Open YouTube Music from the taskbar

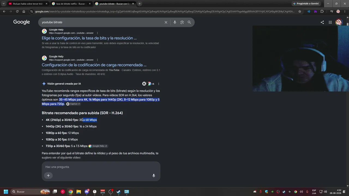(63, 192)
